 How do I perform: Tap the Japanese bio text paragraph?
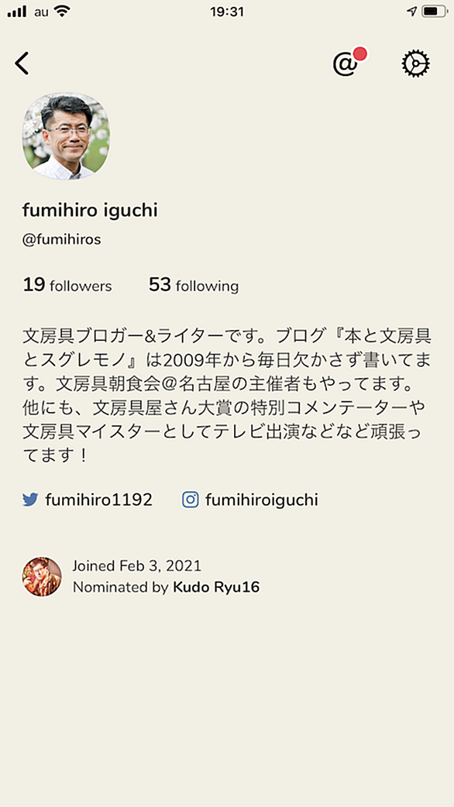[x=227, y=396]
